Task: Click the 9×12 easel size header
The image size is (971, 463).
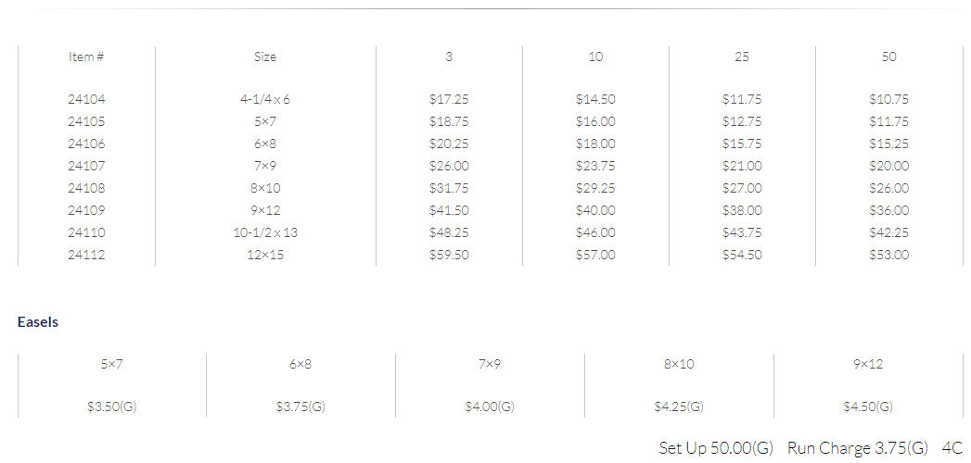Action: point(867,364)
